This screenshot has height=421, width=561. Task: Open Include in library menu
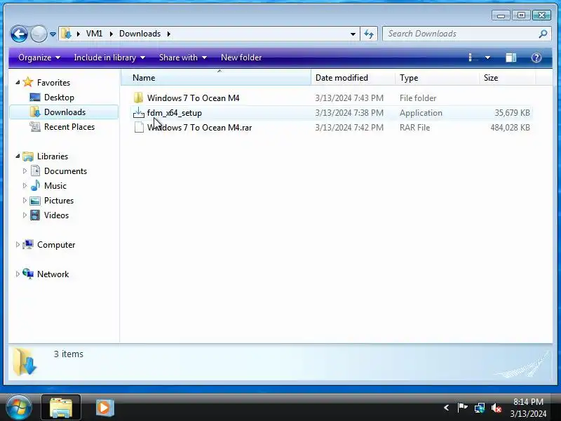(109, 58)
